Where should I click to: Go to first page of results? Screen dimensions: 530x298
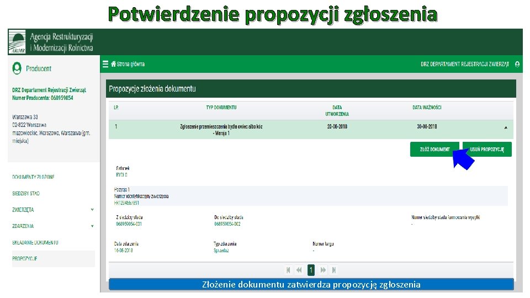click(x=288, y=270)
